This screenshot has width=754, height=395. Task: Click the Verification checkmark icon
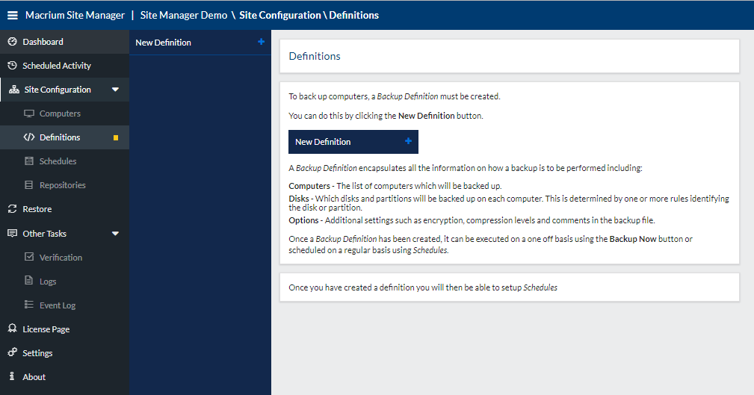(x=29, y=257)
